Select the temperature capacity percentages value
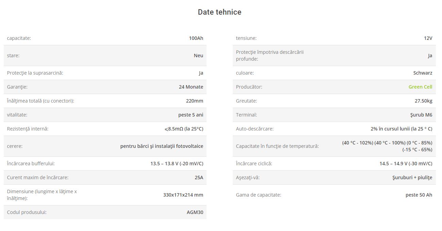 click(387, 146)
